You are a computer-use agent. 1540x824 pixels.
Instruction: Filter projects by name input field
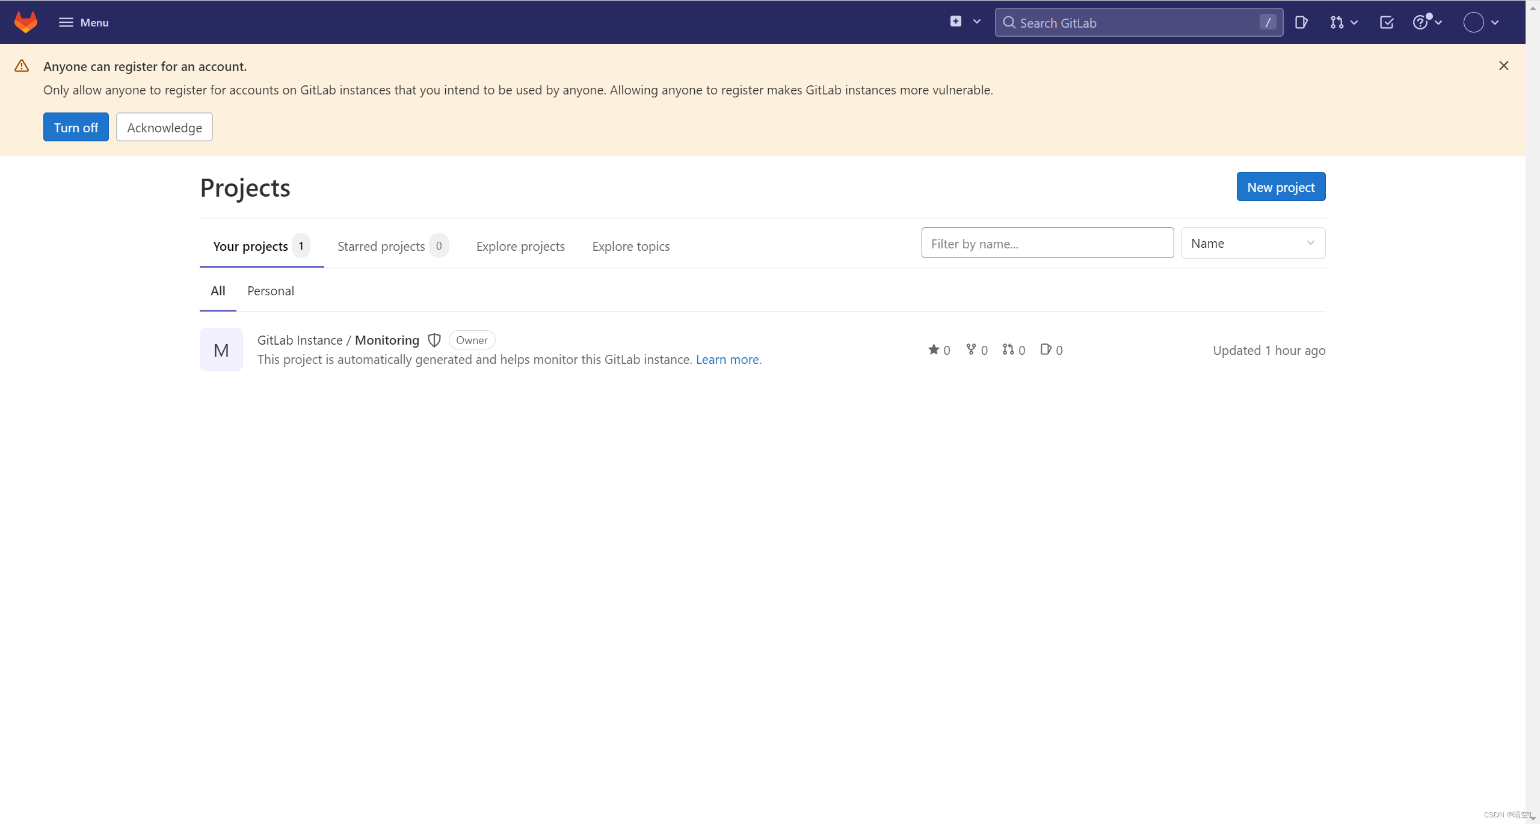[x=1047, y=242]
